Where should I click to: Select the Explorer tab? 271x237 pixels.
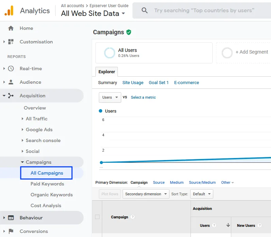tap(107, 72)
